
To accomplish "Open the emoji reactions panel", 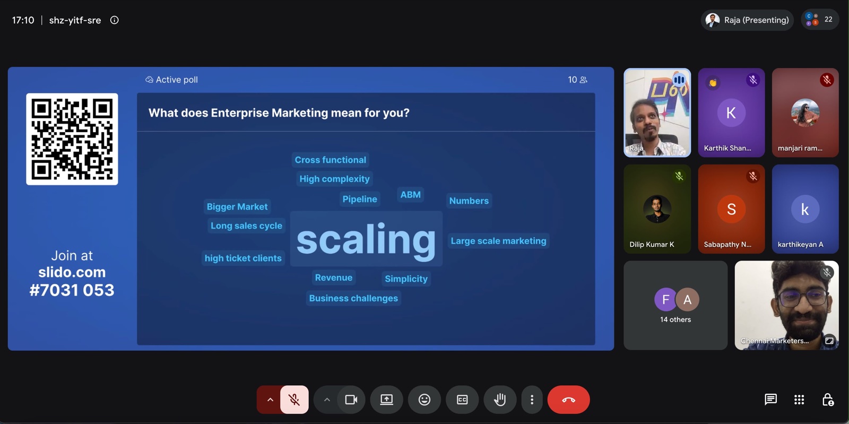I will coord(424,400).
